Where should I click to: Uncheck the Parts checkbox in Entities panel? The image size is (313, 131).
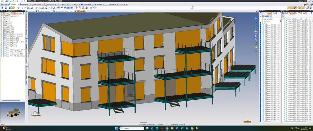(260, 23)
